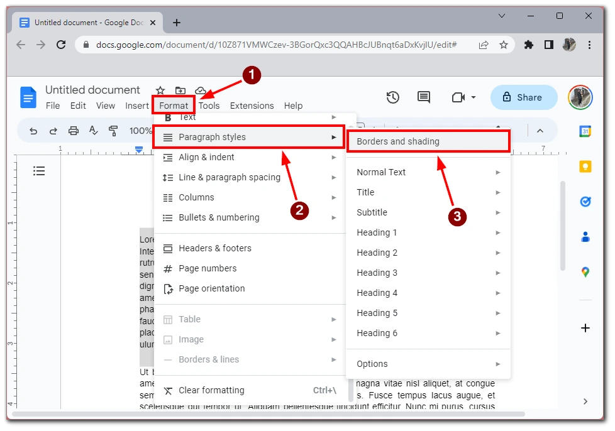Select Clear formatting menu entry
This screenshot has width=615, height=431.
pos(211,390)
